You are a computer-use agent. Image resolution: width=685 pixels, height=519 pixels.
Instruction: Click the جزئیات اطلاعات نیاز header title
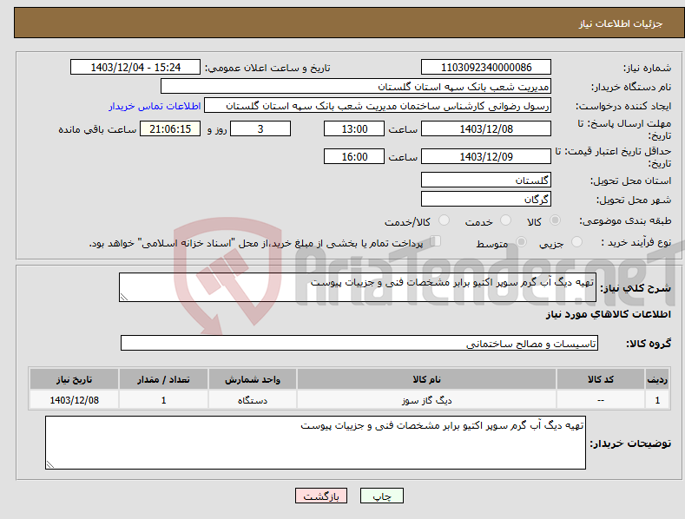(621, 23)
